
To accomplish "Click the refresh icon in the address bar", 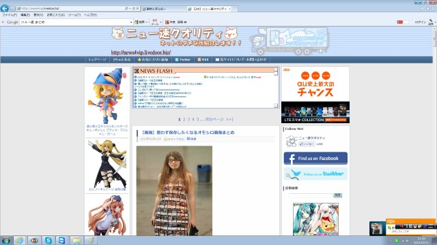I will [134, 9].
